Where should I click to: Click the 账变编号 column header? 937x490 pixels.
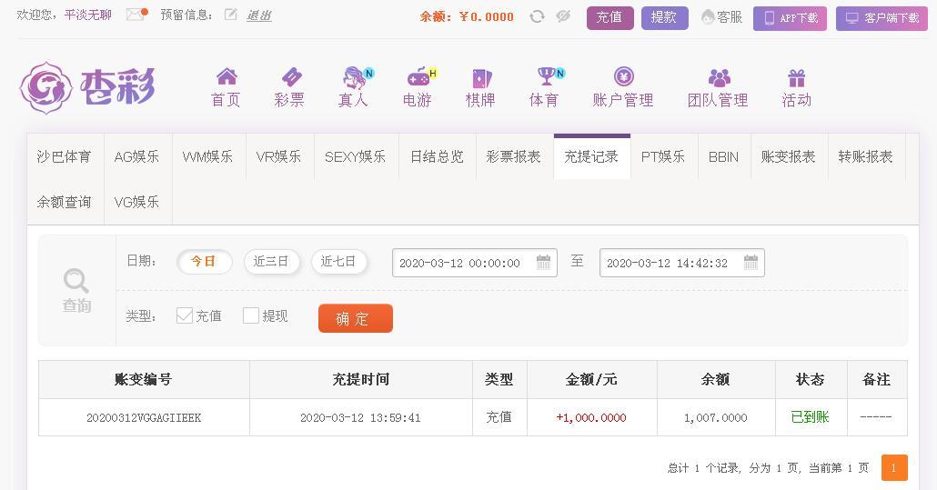pyautogui.click(x=144, y=380)
